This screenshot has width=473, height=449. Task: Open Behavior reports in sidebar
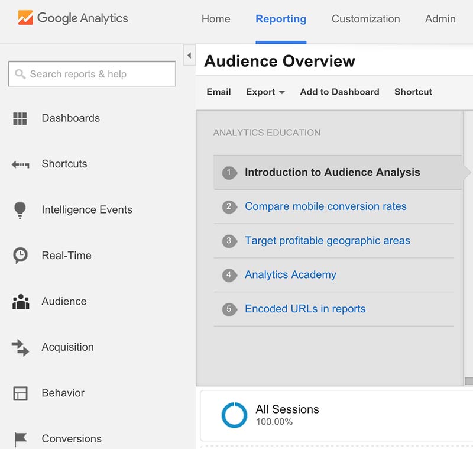(x=63, y=393)
